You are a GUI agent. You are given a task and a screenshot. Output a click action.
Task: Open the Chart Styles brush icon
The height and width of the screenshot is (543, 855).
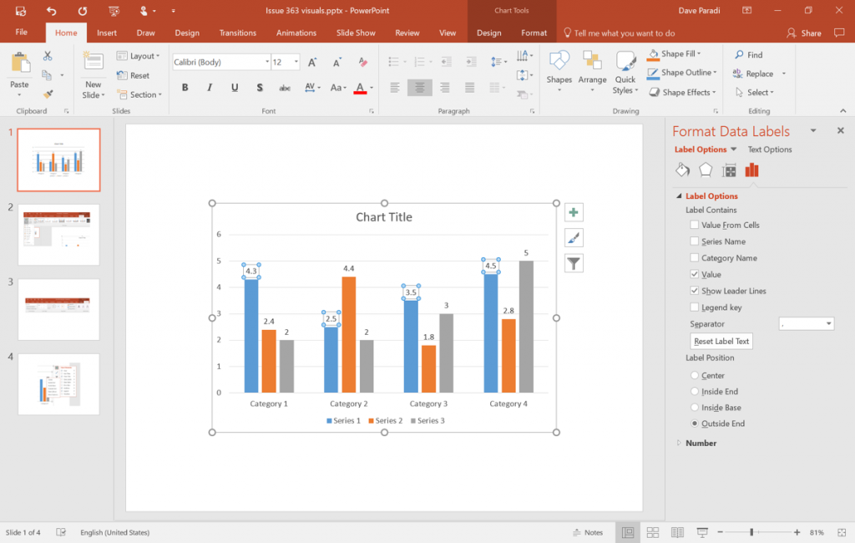tap(574, 238)
